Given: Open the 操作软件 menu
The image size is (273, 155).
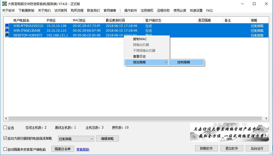Looking at the screenshot, I should coord(130,11).
